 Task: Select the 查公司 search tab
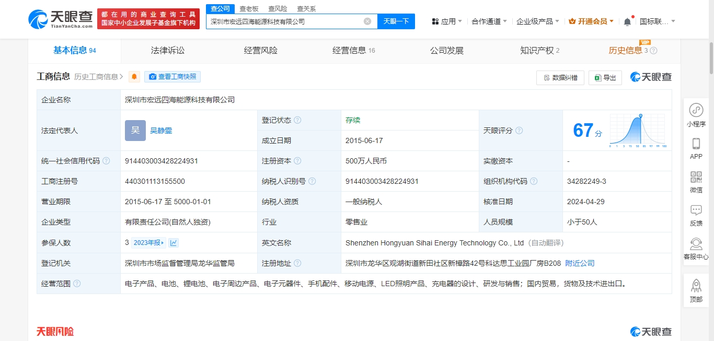point(220,9)
